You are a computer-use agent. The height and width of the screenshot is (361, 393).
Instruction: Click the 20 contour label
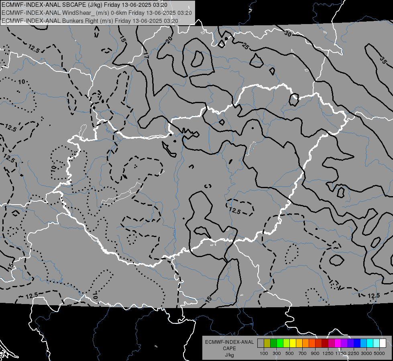point(169,40)
